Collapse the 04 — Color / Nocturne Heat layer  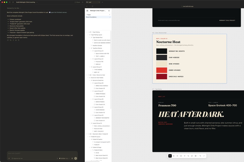click(87, 75)
